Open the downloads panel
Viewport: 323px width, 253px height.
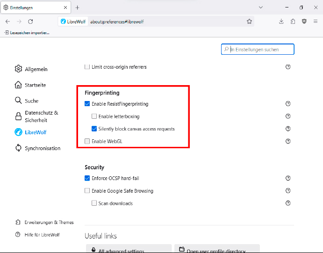[281, 21]
